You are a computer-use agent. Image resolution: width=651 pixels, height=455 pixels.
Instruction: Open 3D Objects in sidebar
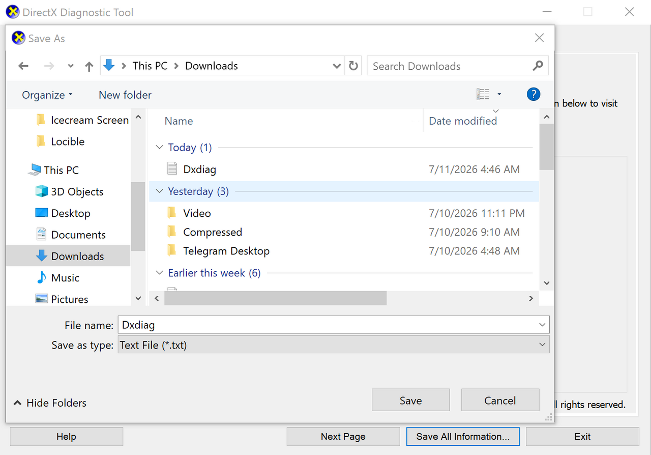click(69, 192)
